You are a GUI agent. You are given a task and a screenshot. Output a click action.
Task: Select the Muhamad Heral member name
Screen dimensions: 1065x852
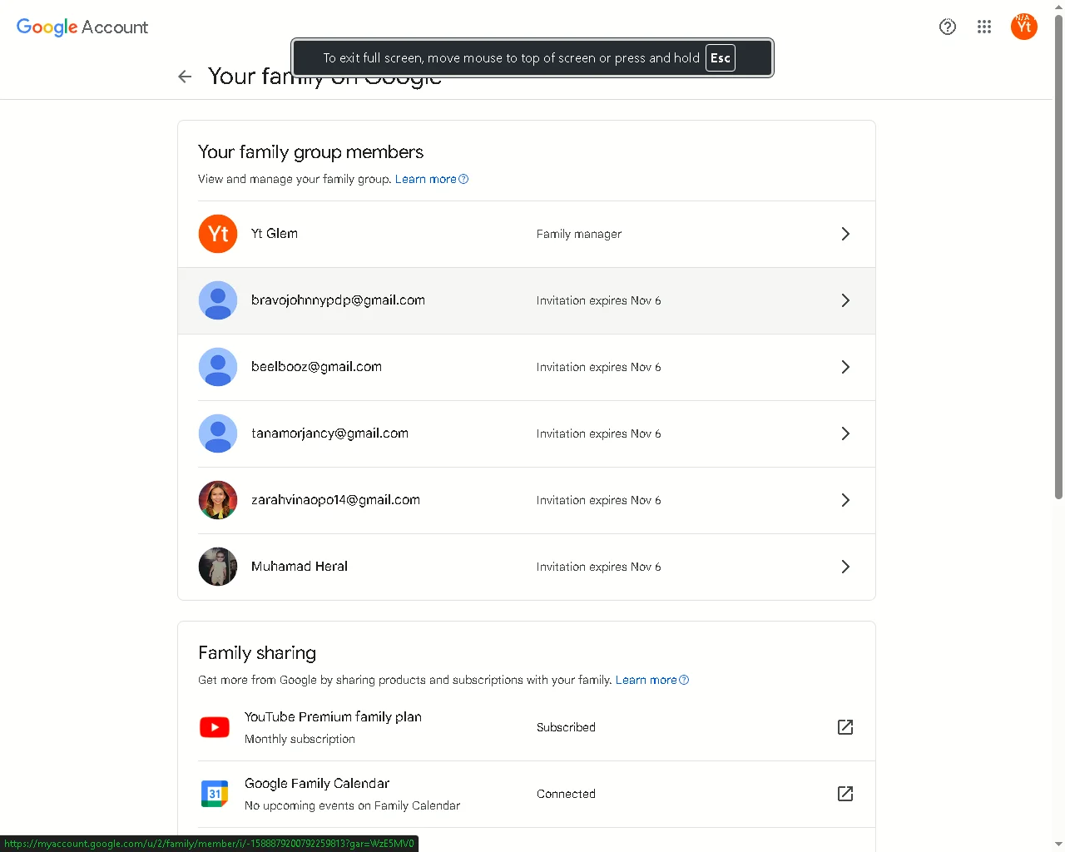300,567
